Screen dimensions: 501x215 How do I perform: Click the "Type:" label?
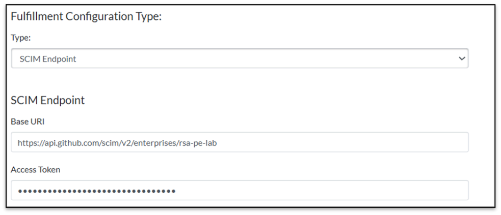(x=20, y=38)
